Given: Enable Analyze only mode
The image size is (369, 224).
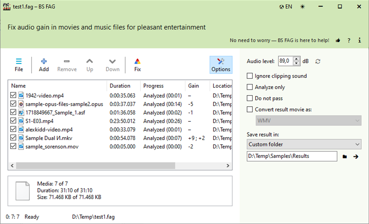Looking at the screenshot, I should (250, 87).
